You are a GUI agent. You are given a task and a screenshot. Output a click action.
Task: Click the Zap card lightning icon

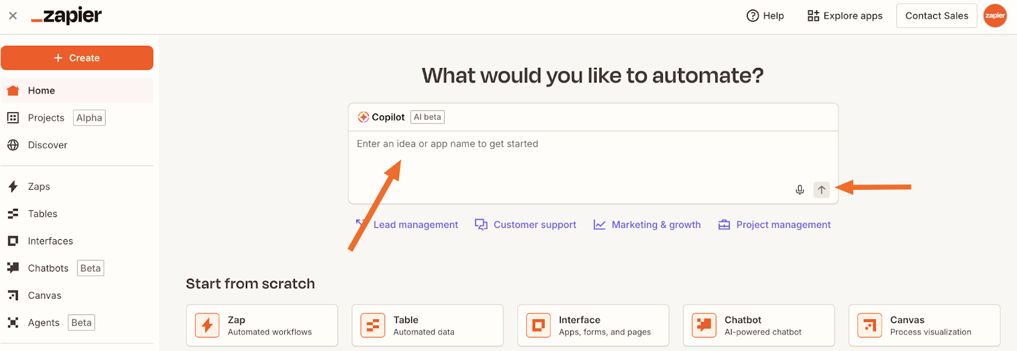[x=207, y=326]
